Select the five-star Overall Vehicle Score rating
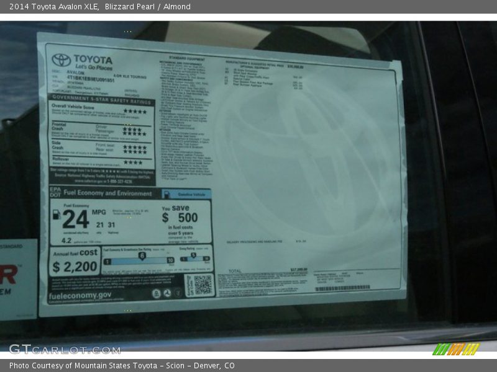Screen dimensions: 497x372 click(x=135, y=109)
